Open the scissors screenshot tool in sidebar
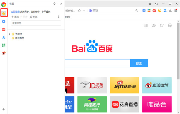180x114 pixels. click(x=4, y=37)
